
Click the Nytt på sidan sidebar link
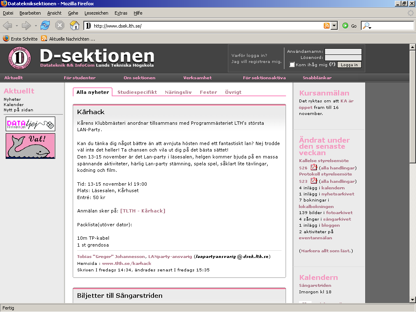click(x=18, y=110)
